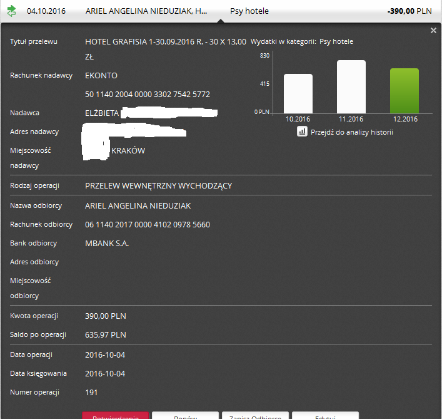
Task: Select the green 12.2016 chart bar
Action: pyautogui.click(x=404, y=91)
